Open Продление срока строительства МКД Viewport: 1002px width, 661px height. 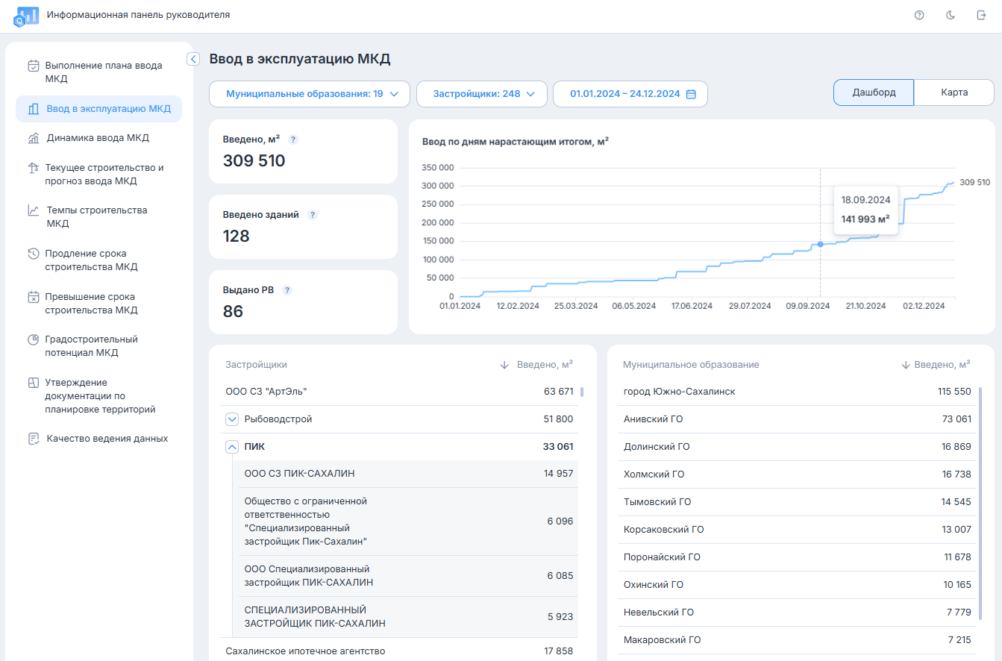click(98, 260)
